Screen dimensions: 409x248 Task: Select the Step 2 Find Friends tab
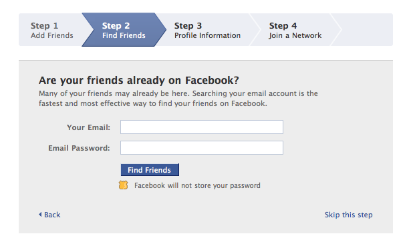click(x=124, y=30)
